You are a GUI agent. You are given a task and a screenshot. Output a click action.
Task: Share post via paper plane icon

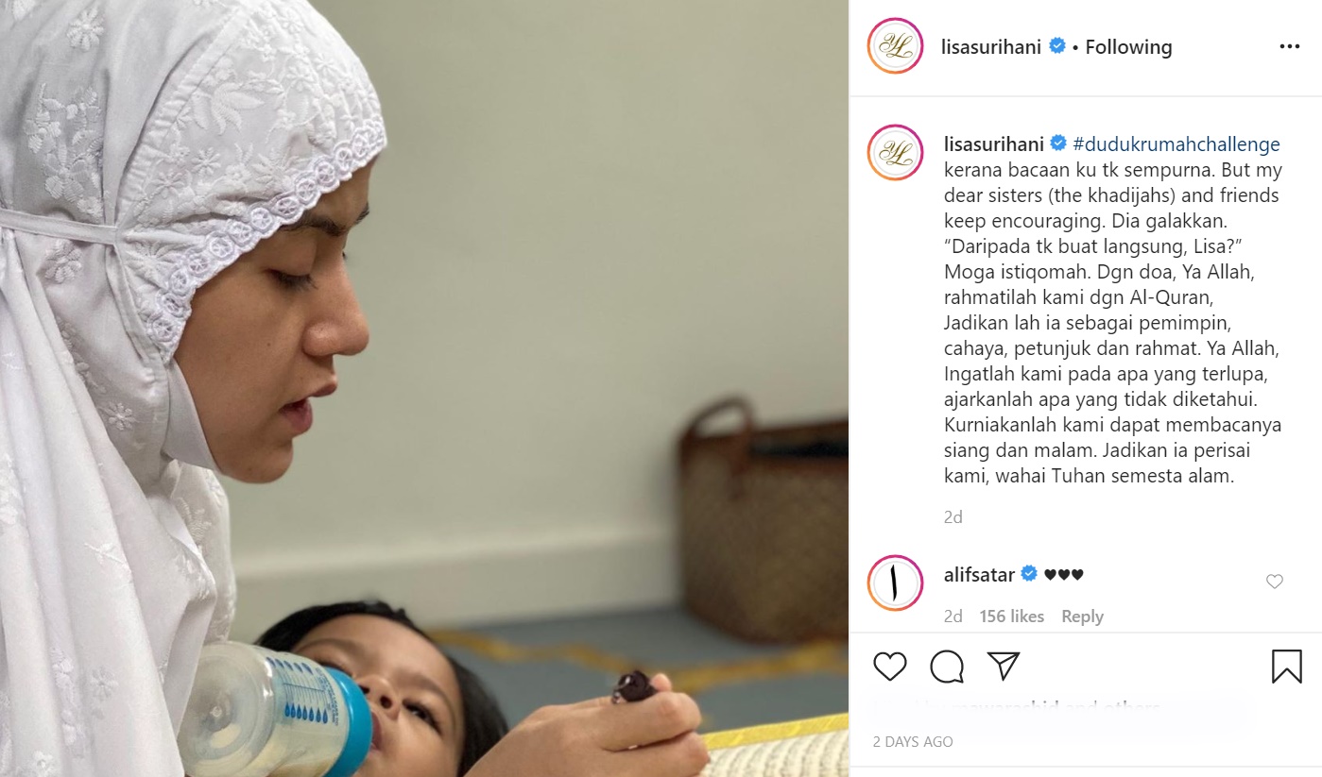pos(1003,667)
